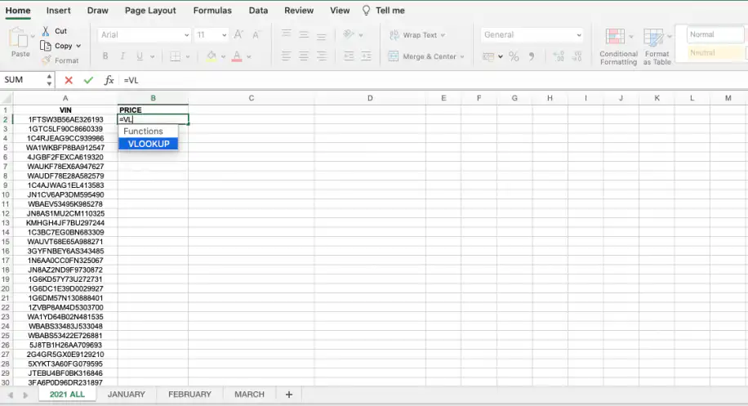Click Format as Table button
The width and height of the screenshot is (748, 406).
coord(657,47)
